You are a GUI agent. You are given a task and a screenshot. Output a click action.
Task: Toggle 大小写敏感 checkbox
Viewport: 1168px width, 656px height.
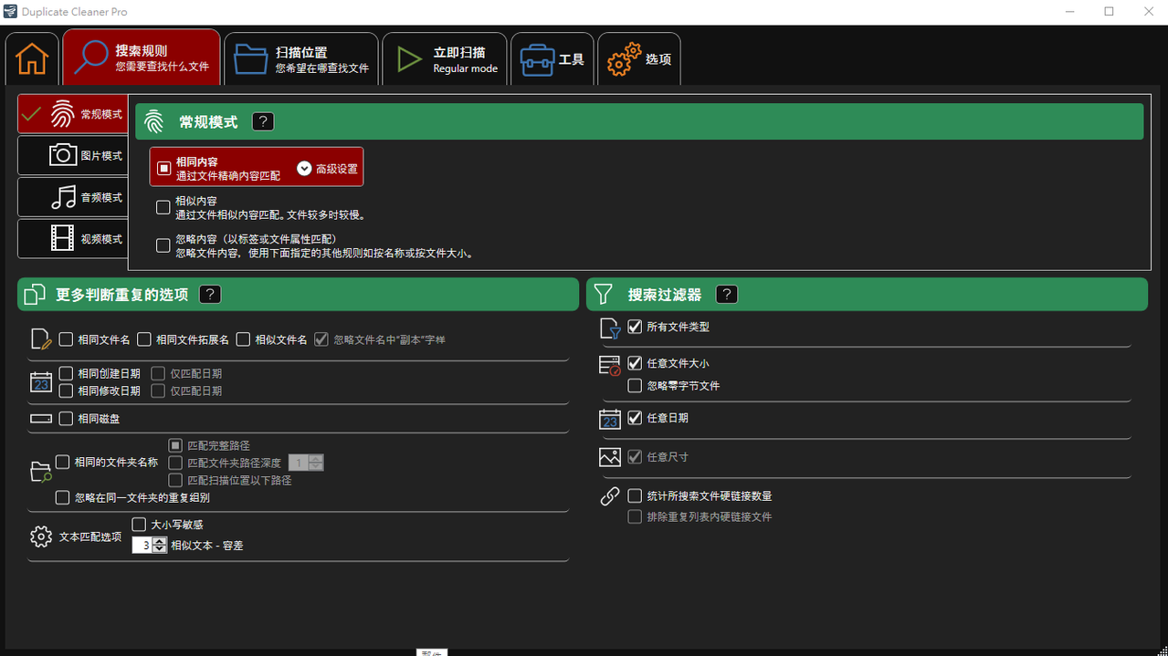pos(139,525)
